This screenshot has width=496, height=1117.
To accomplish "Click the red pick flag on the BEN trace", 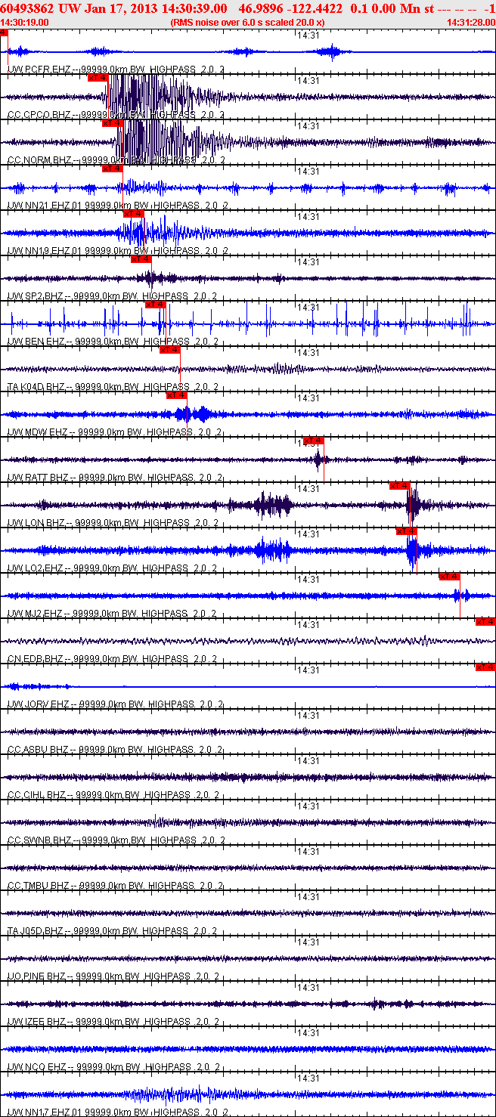I will [x=154, y=304].
